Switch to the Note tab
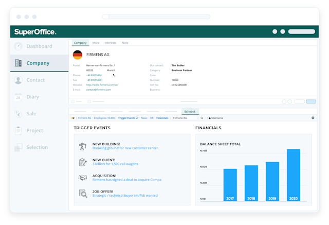 [x=125, y=43]
